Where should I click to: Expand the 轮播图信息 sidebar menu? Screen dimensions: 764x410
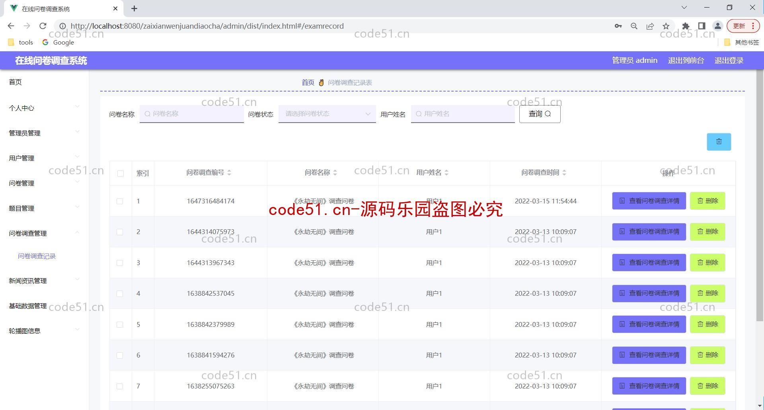[44, 331]
